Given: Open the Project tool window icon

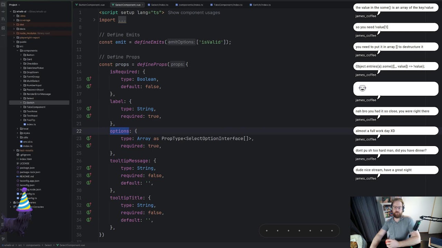Looking at the screenshot, I should (3, 5).
